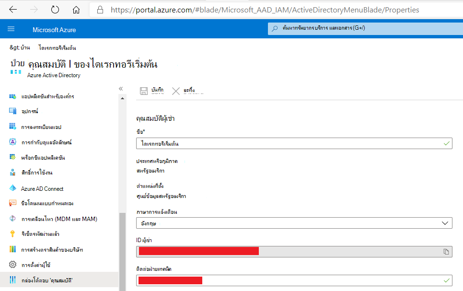Click the directory name input field
The width and height of the screenshot is (463, 291).
point(294,143)
